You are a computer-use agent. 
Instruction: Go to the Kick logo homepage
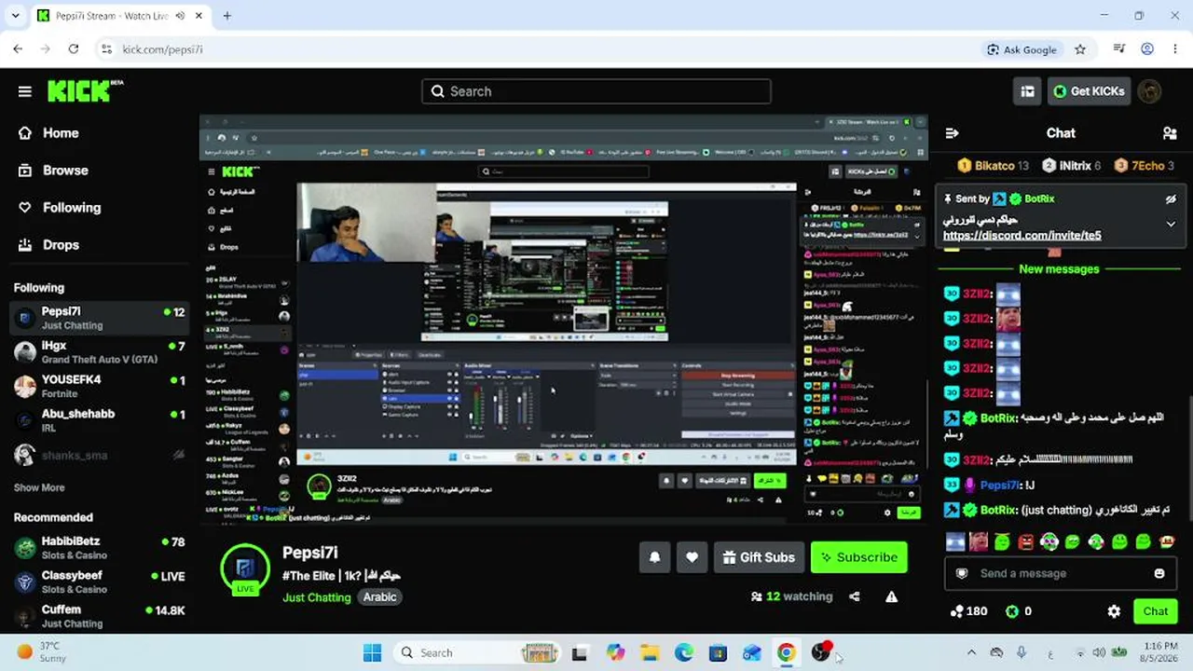click(x=85, y=90)
